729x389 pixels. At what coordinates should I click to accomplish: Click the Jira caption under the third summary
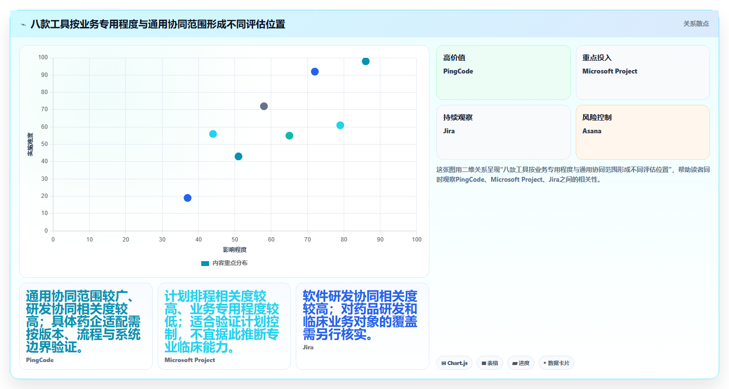[308, 347]
